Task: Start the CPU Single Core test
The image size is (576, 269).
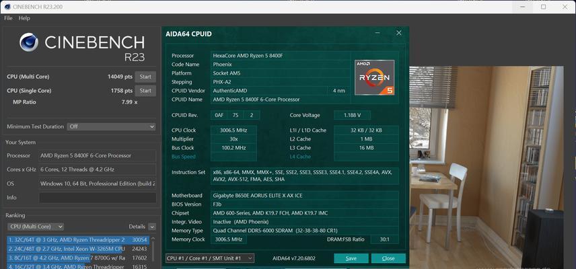Action: pos(145,91)
